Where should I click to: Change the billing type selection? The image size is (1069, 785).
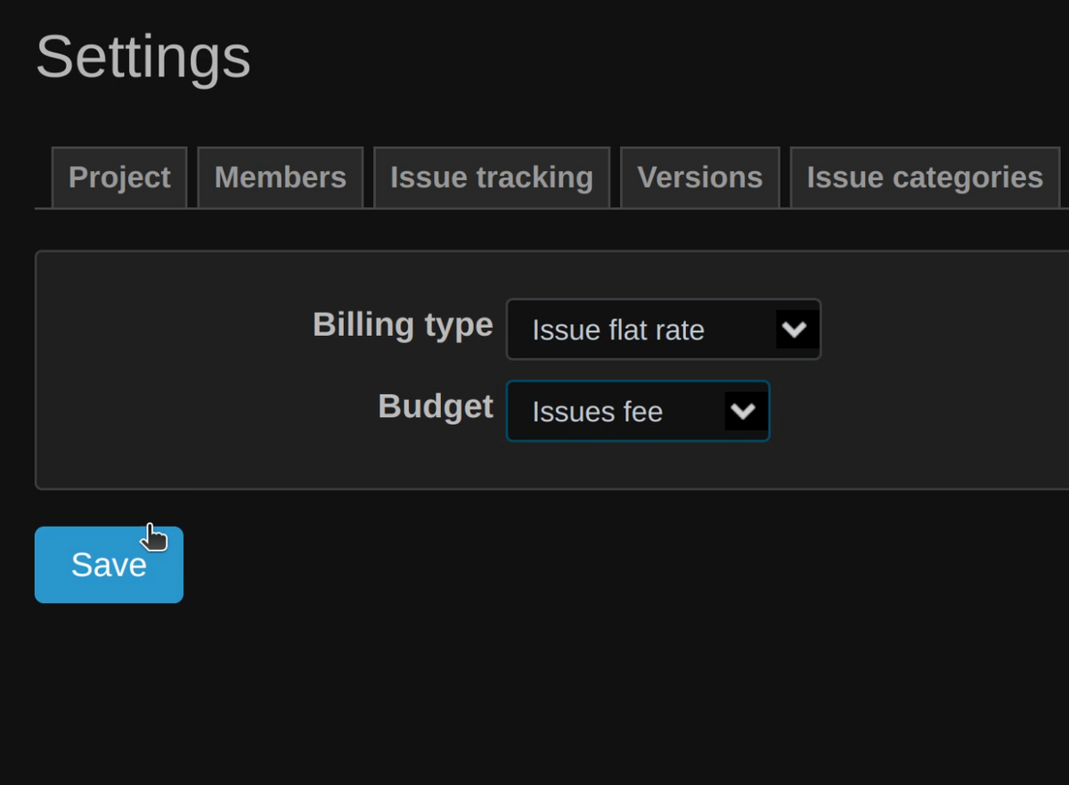point(664,329)
